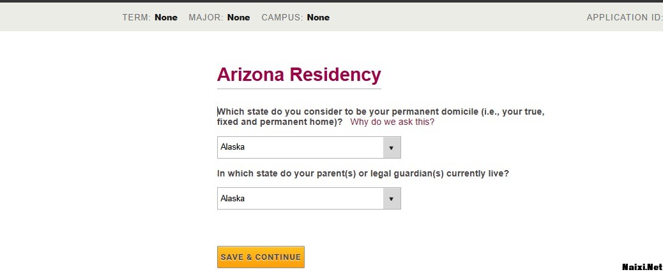The height and width of the screenshot is (272, 663).
Task: Select the None value beside CAMPUS
Action: coord(318,17)
